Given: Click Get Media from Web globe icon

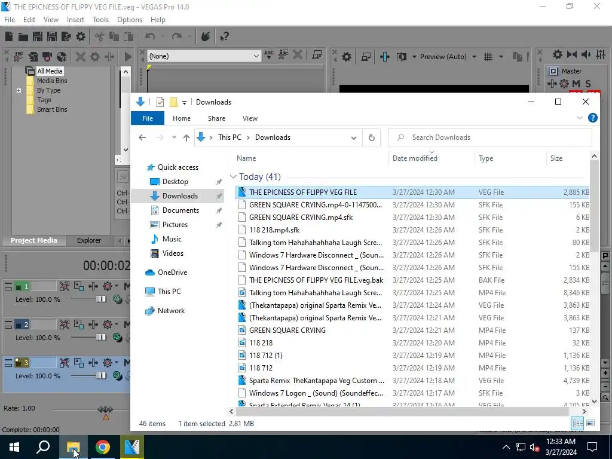Looking at the screenshot, I should point(62,57).
